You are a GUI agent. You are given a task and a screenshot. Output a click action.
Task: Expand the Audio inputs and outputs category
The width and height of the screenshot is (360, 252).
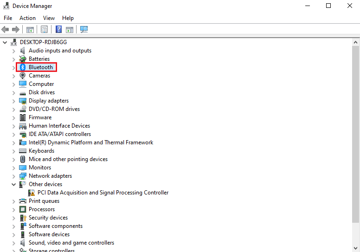pyautogui.click(x=14, y=51)
